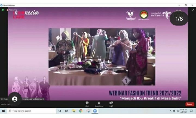The height and width of the screenshot is (118, 196).
Task: Raise hand in the webinar
Action: point(98,104)
